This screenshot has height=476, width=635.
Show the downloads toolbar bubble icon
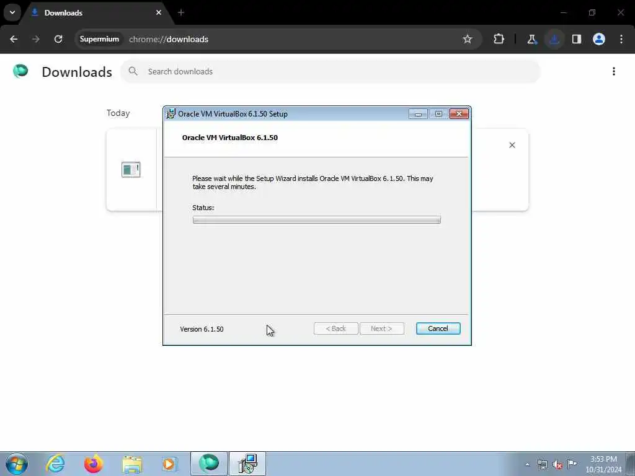click(554, 39)
